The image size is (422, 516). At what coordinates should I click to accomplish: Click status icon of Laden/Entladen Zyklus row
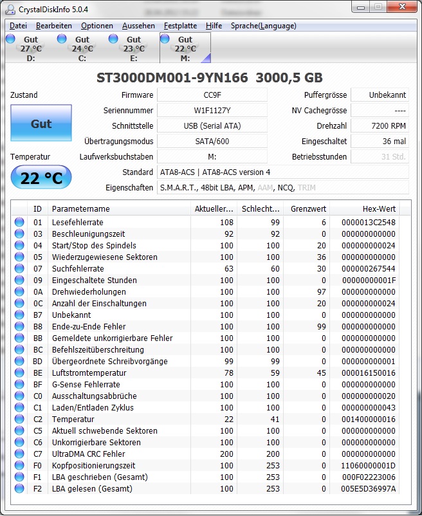coord(19,407)
